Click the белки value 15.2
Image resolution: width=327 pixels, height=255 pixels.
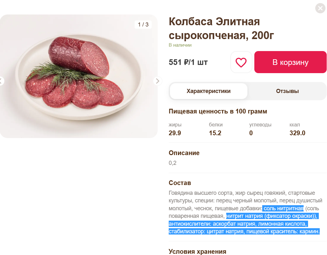[215, 133]
